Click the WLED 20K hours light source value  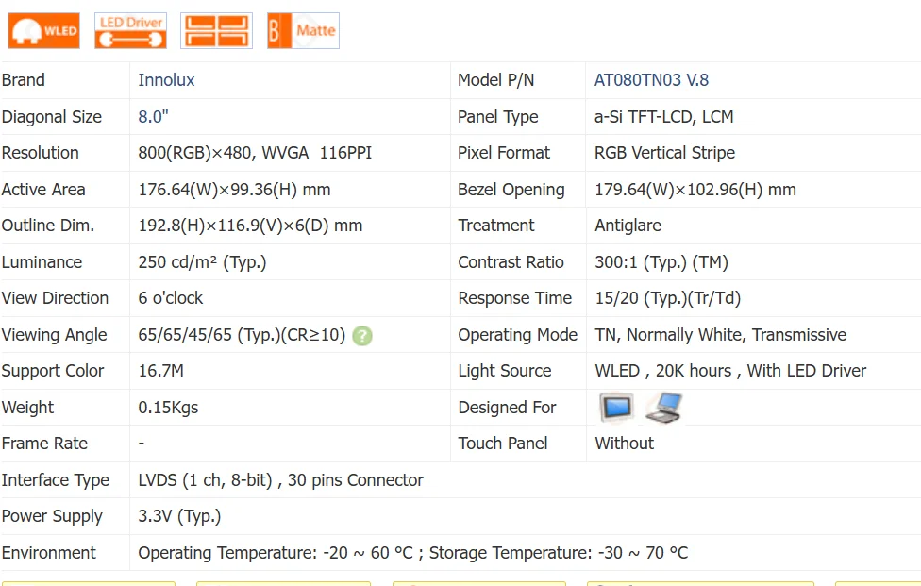pos(729,371)
